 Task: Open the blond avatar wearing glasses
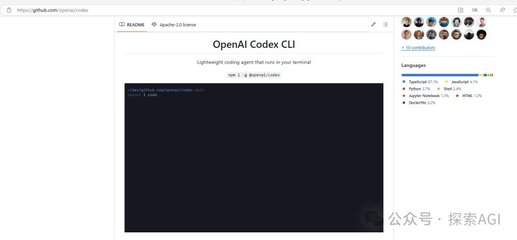point(406,34)
